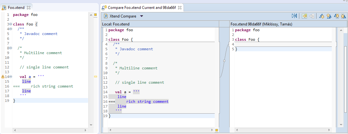Viewport: 348px width, 134px height.
Task: Jump to the next change
Action: [x=337, y=16]
